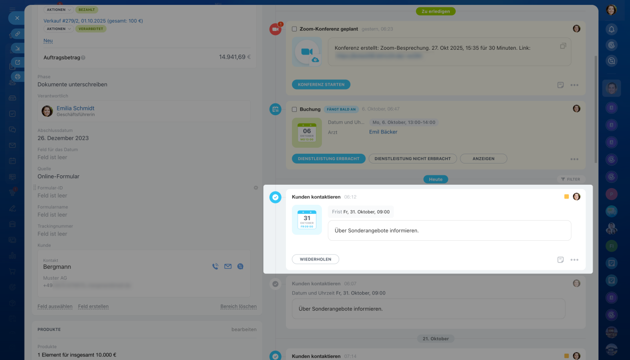Screen dimensions: 630x360
Task: Click the yellow color marker on activity
Action: pyautogui.click(x=567, y=196)
